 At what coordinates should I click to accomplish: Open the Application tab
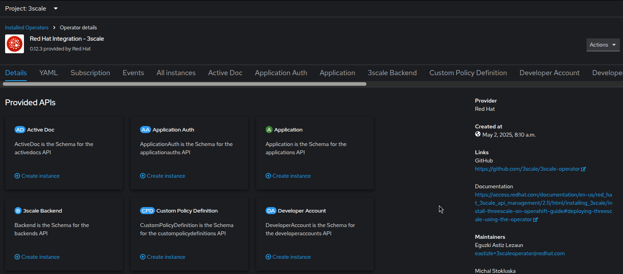(x=337, y=73)
